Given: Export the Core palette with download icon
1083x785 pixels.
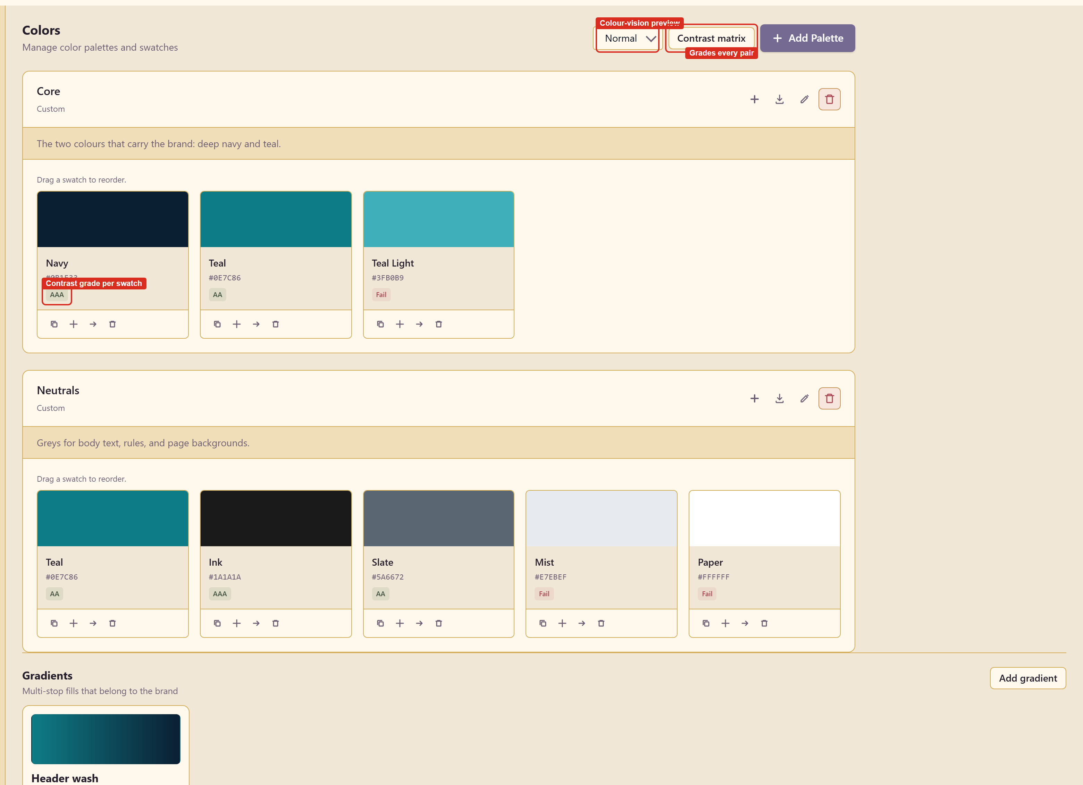Looking at the screenshot, I should tap(779, 99).
